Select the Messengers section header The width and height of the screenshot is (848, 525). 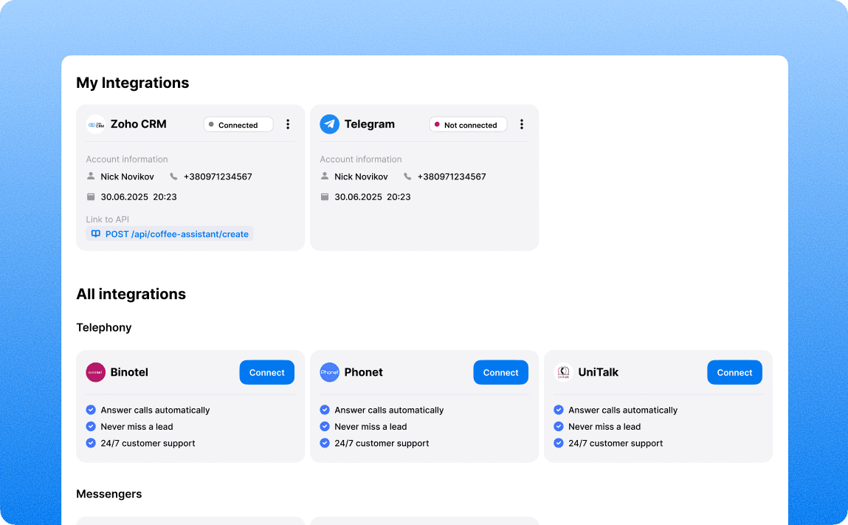(108, 494)
